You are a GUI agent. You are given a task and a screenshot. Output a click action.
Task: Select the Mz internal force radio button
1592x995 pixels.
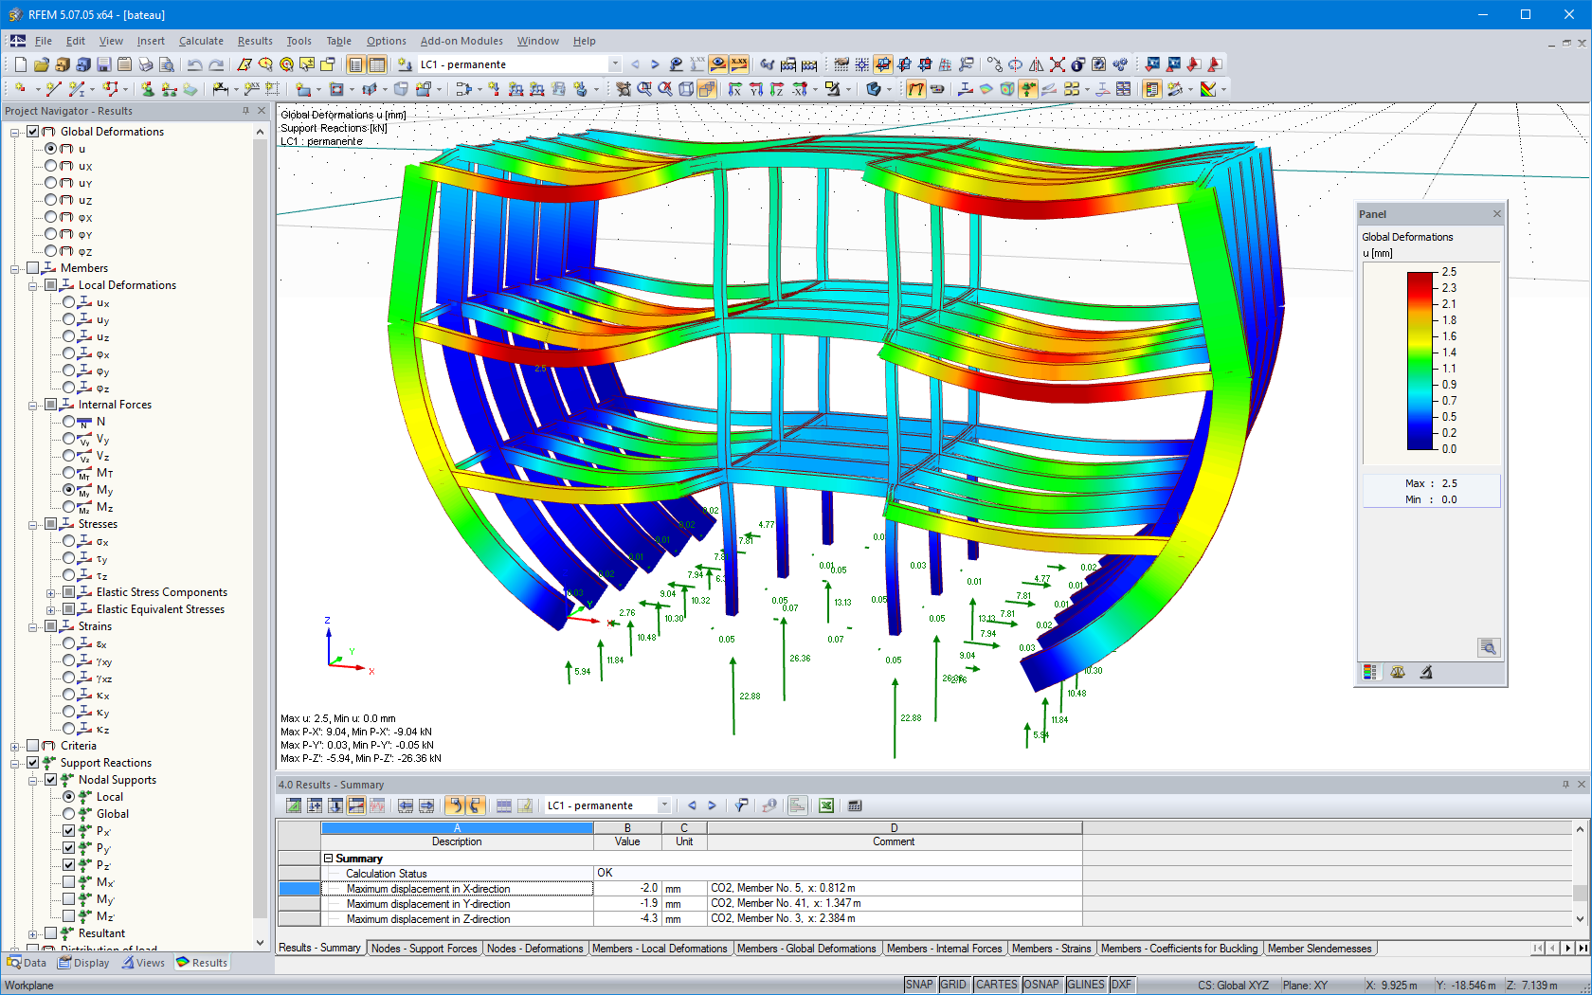tap(69, 507)
